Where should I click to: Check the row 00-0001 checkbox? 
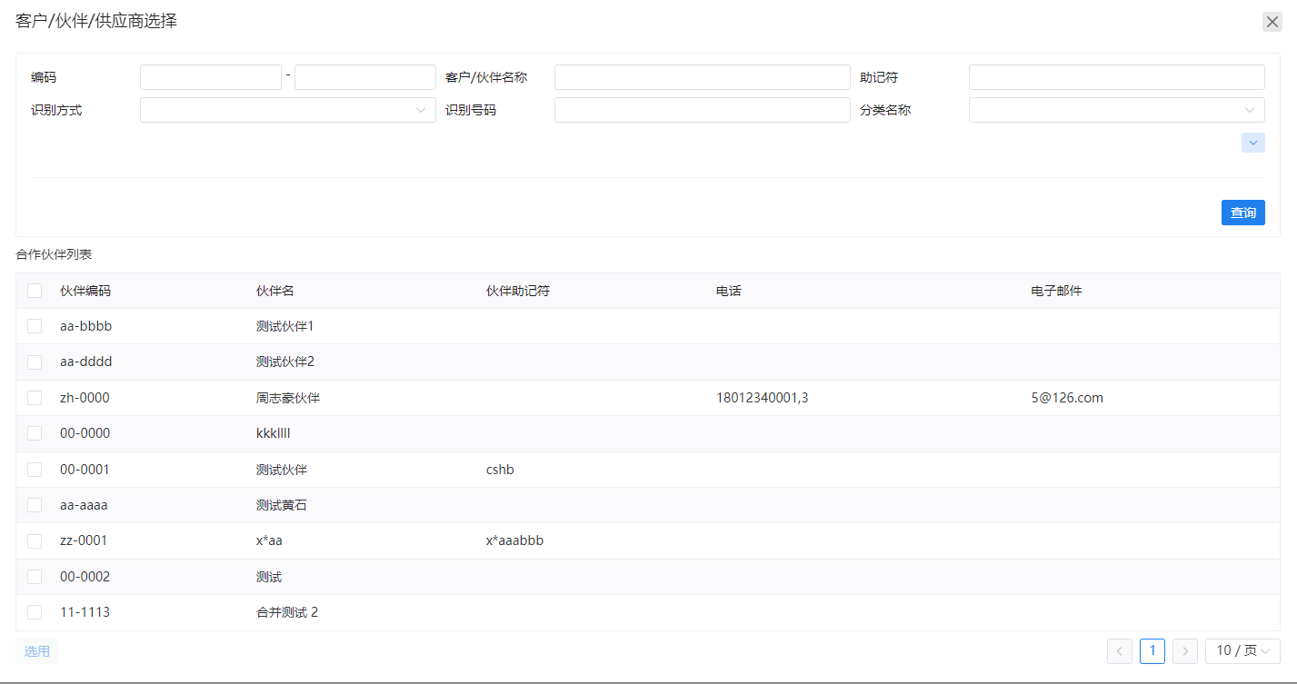35,470
